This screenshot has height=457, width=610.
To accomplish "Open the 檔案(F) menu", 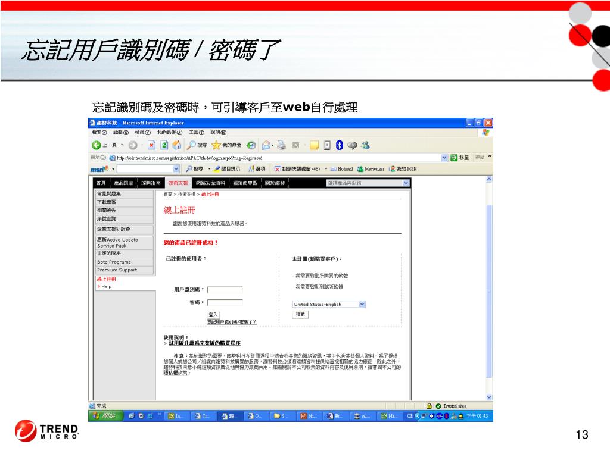I will (99, 133).
